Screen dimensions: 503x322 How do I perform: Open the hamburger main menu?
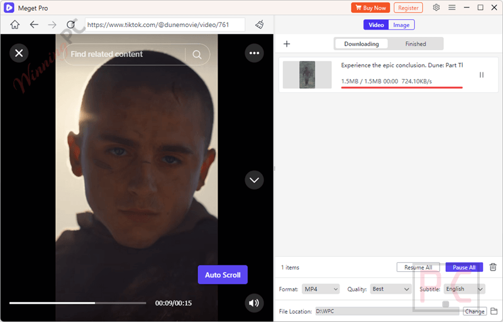(x=452, y=8)
